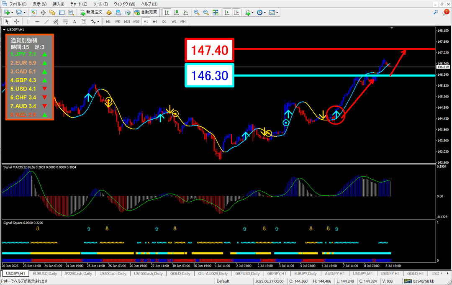Screen dimensions: 452x285
Task: Pick the equidistant channel tool
Action: (56, 21)
